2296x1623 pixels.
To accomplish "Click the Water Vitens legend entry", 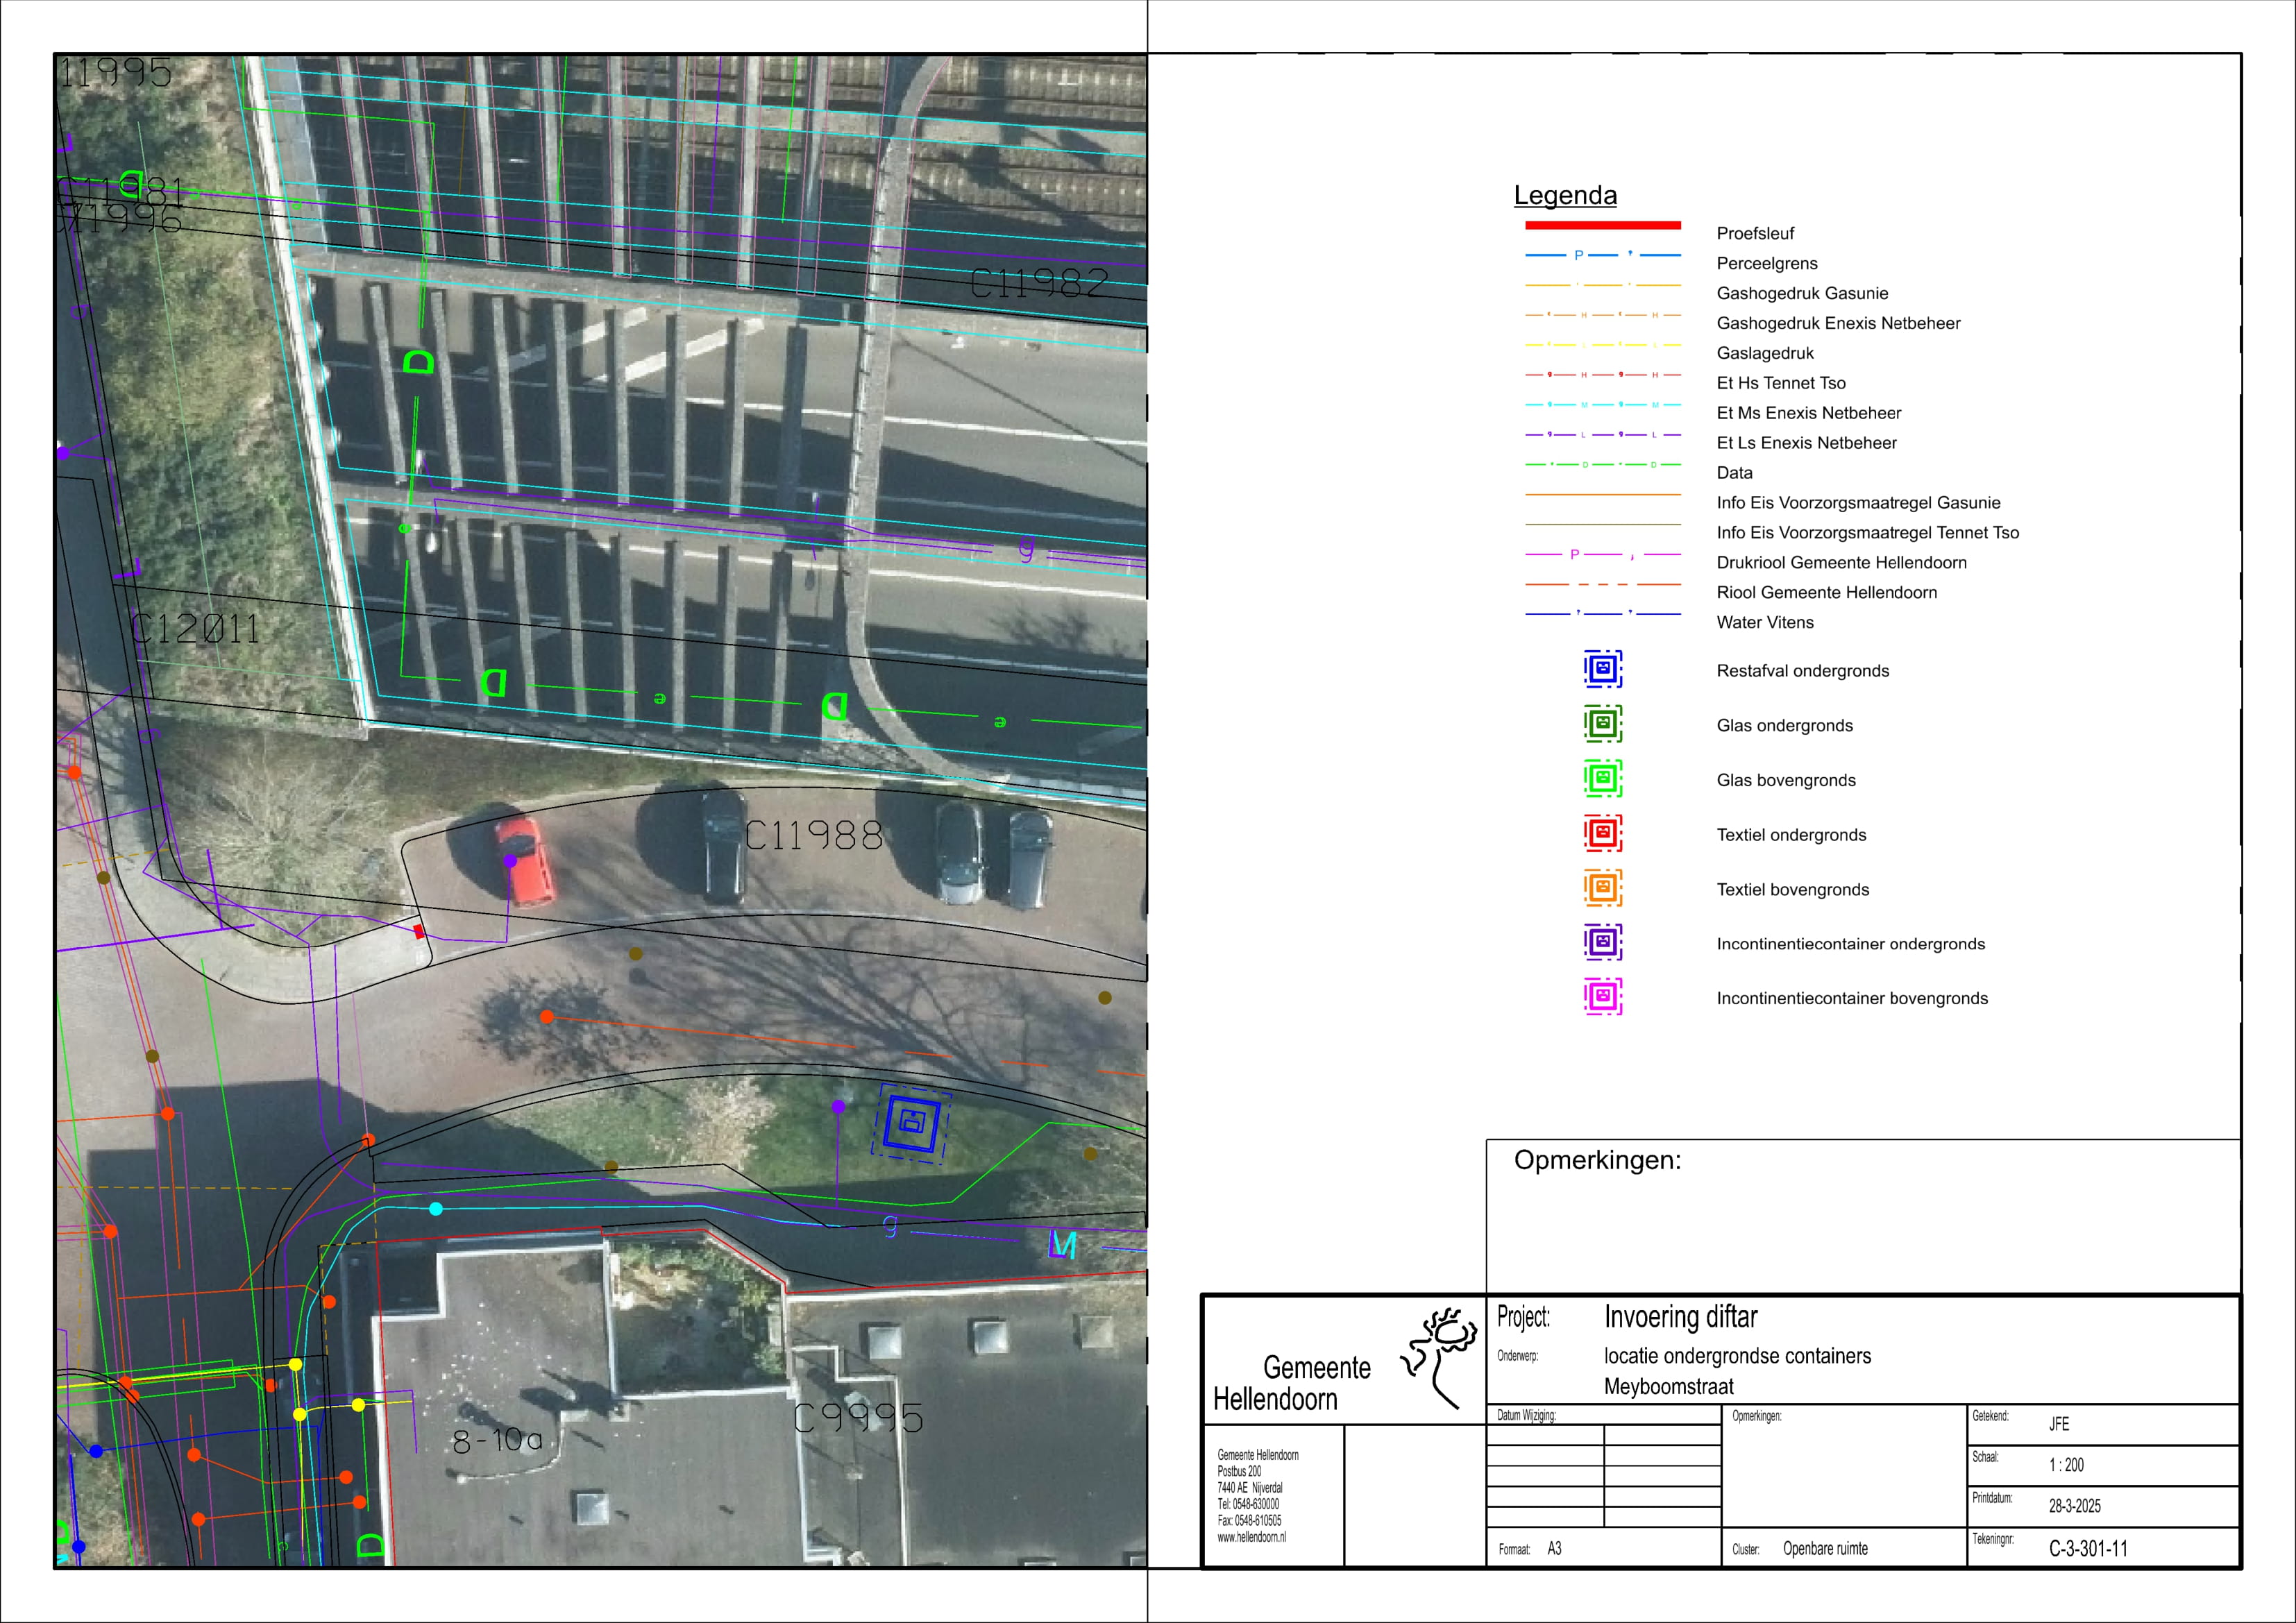I will [x=1764, y=623].
